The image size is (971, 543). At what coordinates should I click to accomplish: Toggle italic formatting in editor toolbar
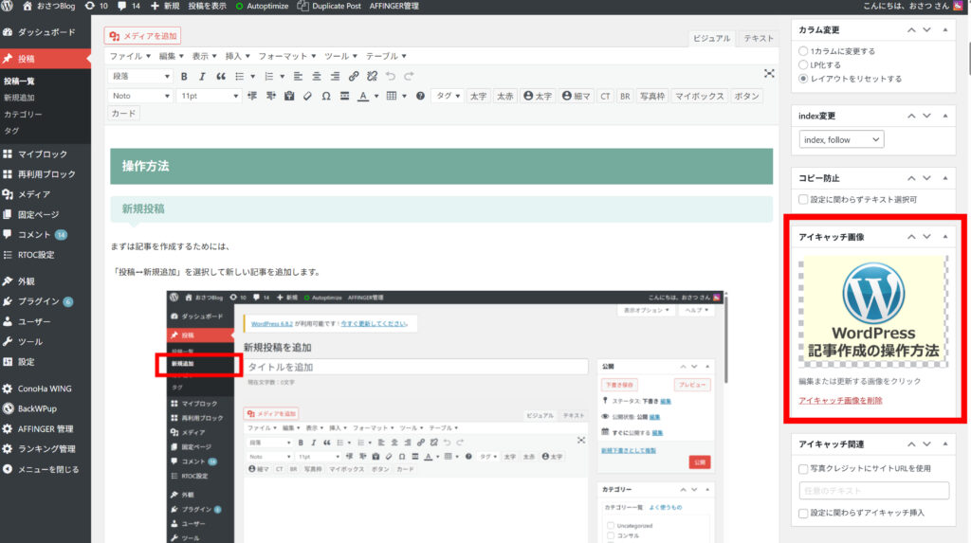202,76
